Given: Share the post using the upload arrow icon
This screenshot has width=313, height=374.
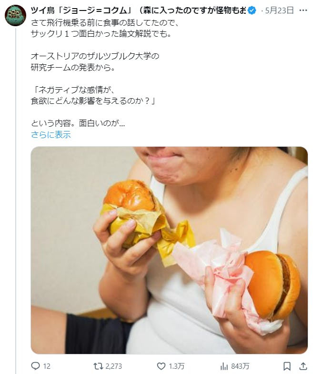Looking at the screenshot, I should tap(303, 366).
